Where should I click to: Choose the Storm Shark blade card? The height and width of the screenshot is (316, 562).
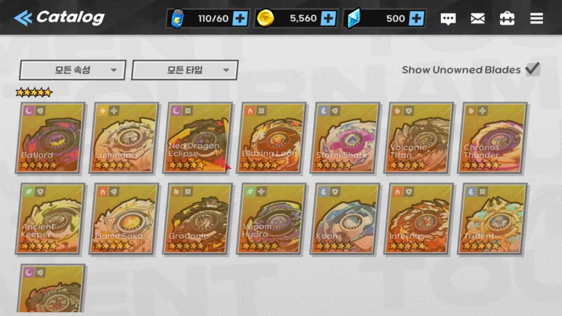tap(345, 138)
